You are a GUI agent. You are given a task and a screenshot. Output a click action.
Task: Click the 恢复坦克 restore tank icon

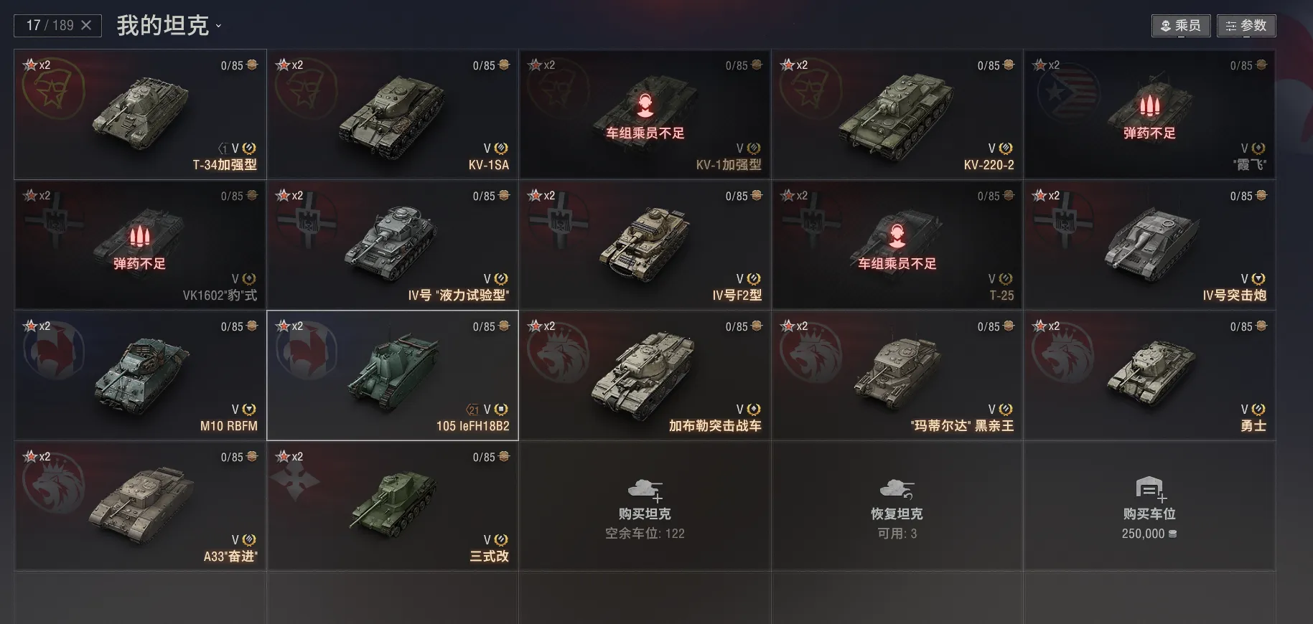[897, 490]
